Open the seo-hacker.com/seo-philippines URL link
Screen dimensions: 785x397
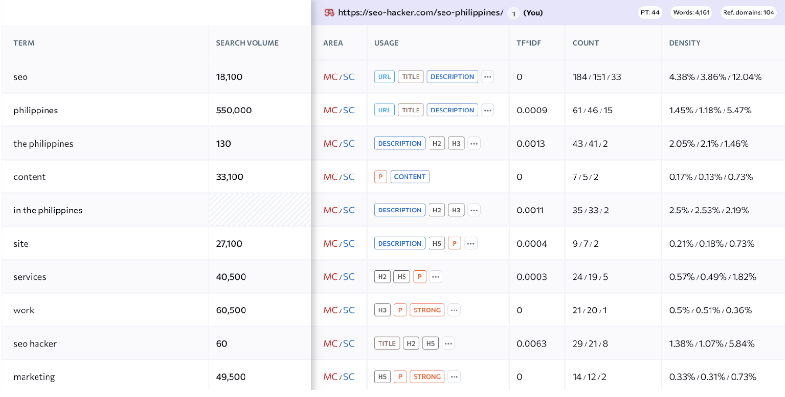pyautogui.click(x=420, y=12)
